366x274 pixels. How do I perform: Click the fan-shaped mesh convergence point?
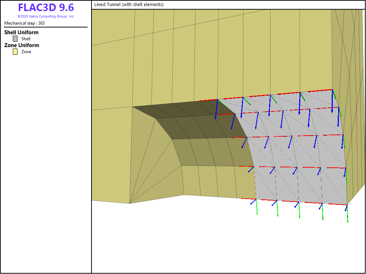pos(129,203)
